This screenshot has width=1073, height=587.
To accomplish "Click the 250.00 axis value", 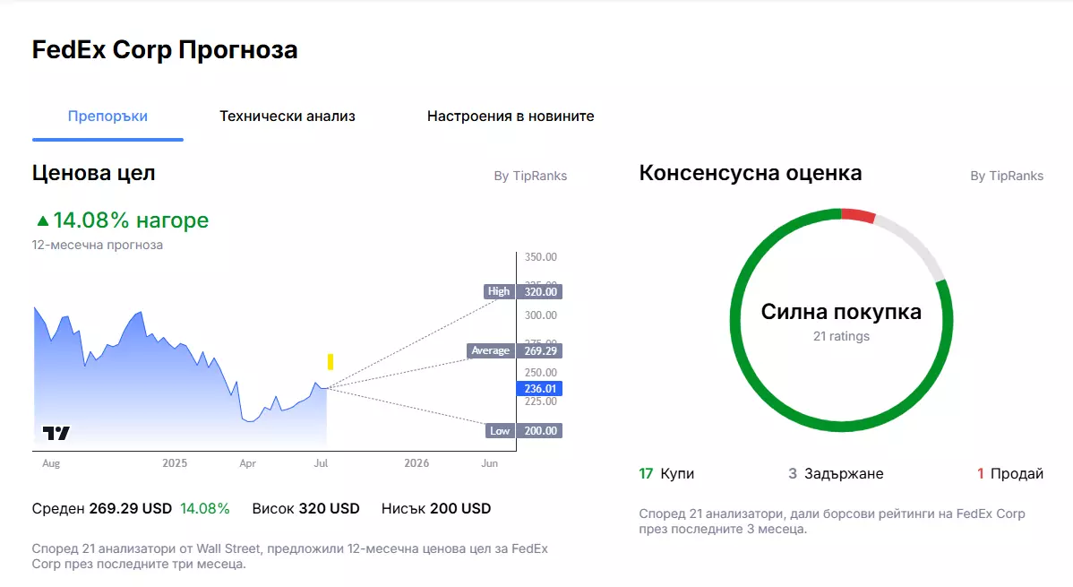I will 541,373.
